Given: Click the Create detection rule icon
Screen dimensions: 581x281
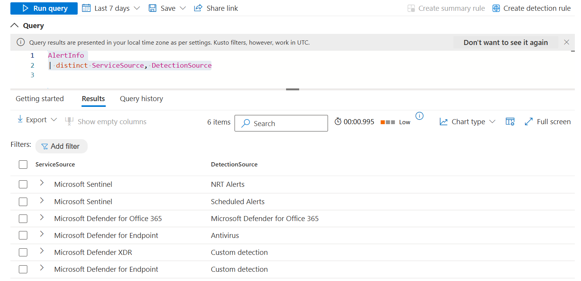Looking at the screenshot, I should [x=496, y=8].
